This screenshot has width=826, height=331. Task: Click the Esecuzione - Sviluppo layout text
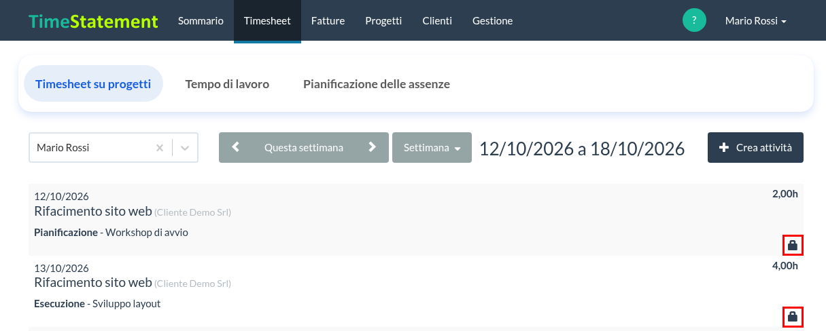97,303
